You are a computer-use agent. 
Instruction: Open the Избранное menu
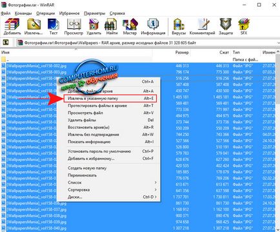(69, 14)
